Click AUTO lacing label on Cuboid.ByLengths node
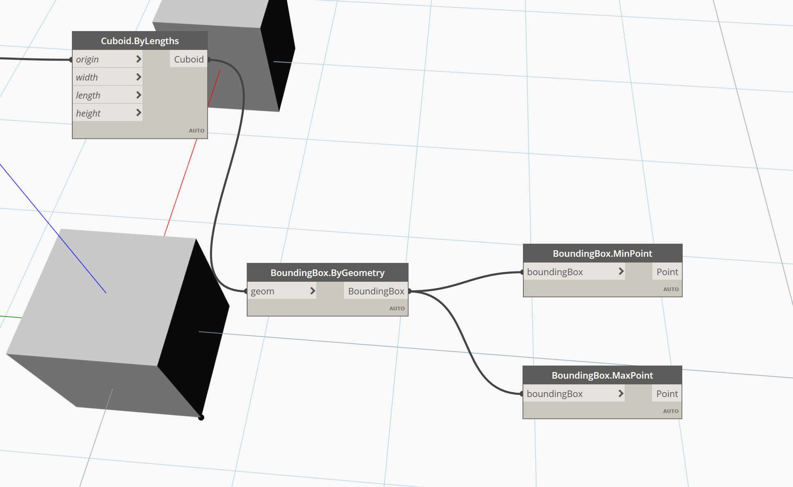Screen dimensions: 793x487 coord(197,131)
